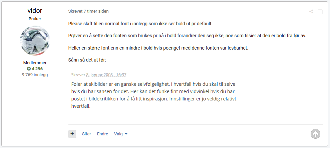
Task: Click the 8. januar 2008 - 16:37 date
Action: click(x=106, y=74)
